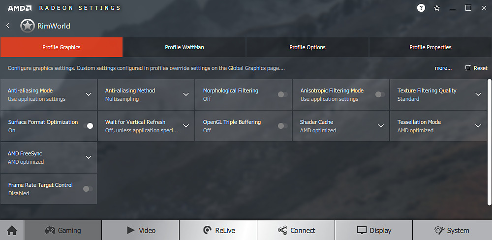
Task: Open the Display section
Action: [x=374, y=230]
